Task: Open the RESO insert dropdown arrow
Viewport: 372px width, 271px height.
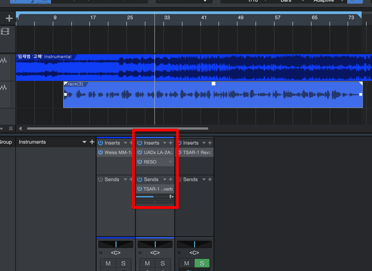Action: pos(170,162)
